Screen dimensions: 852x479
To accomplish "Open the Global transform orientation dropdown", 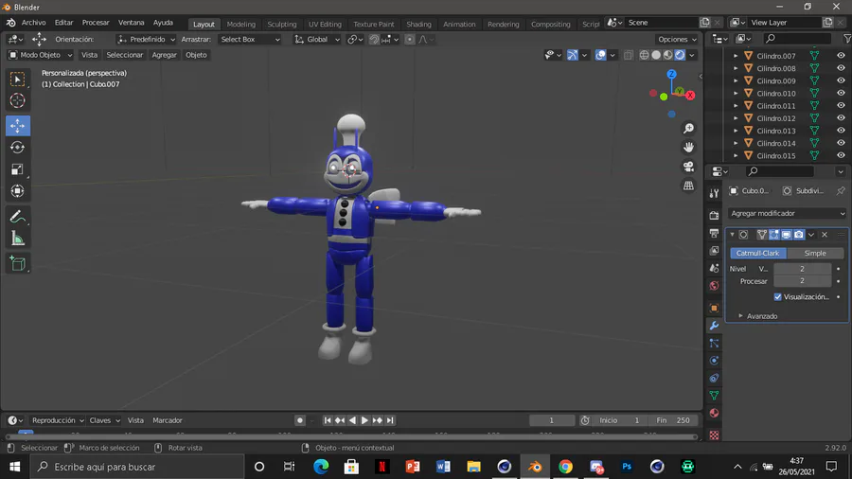I will tap(317, 39).
